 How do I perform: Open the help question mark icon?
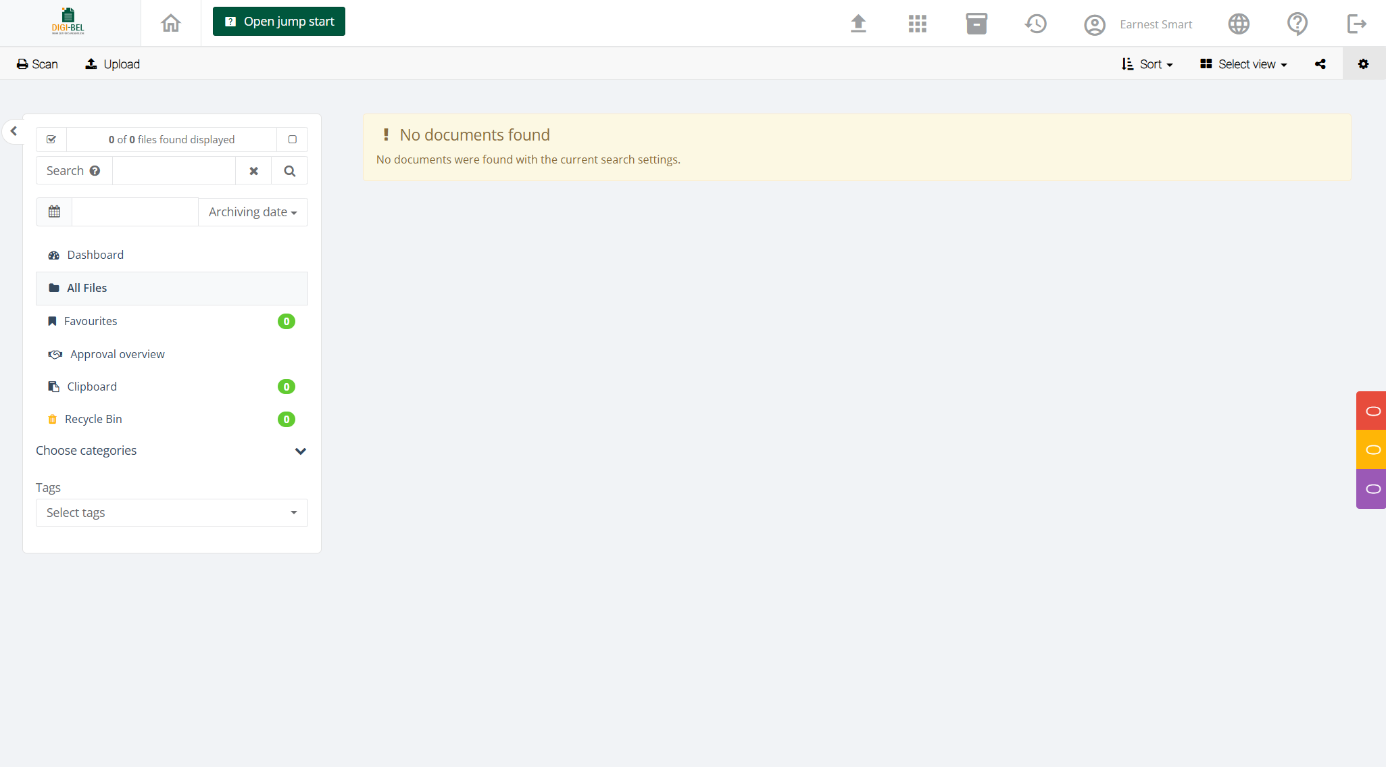(x=1297, y=24)
